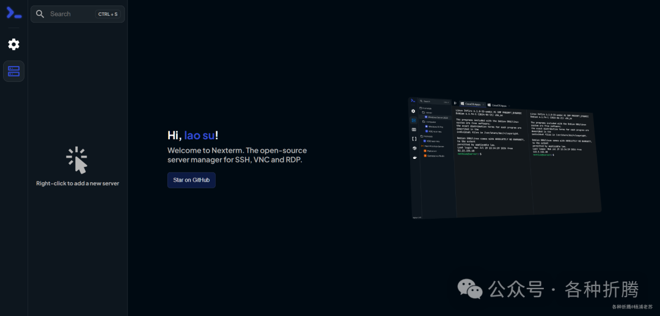Click the Nexterm logo icon
Image resolution: width=660 pixels, height=316 pixels.
(x=13, y=13)
